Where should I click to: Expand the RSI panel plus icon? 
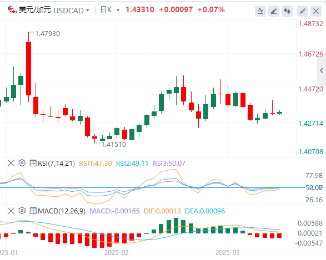pyautogui.click(x=33, y=164)
